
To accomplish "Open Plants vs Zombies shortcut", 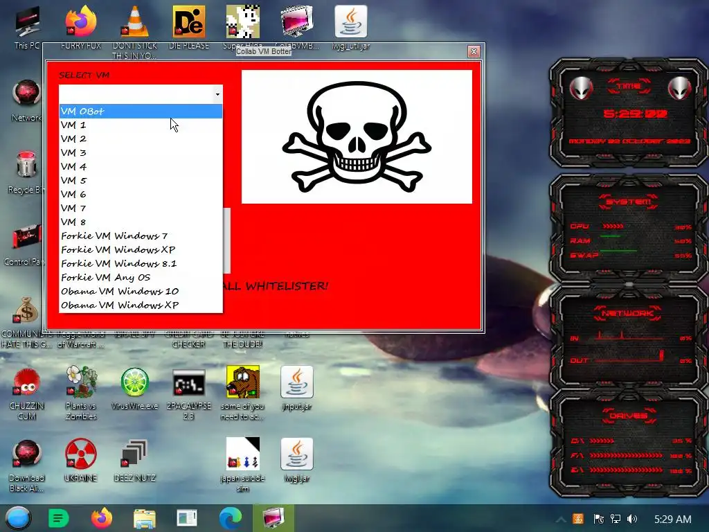I will click(x=81, y=393).
